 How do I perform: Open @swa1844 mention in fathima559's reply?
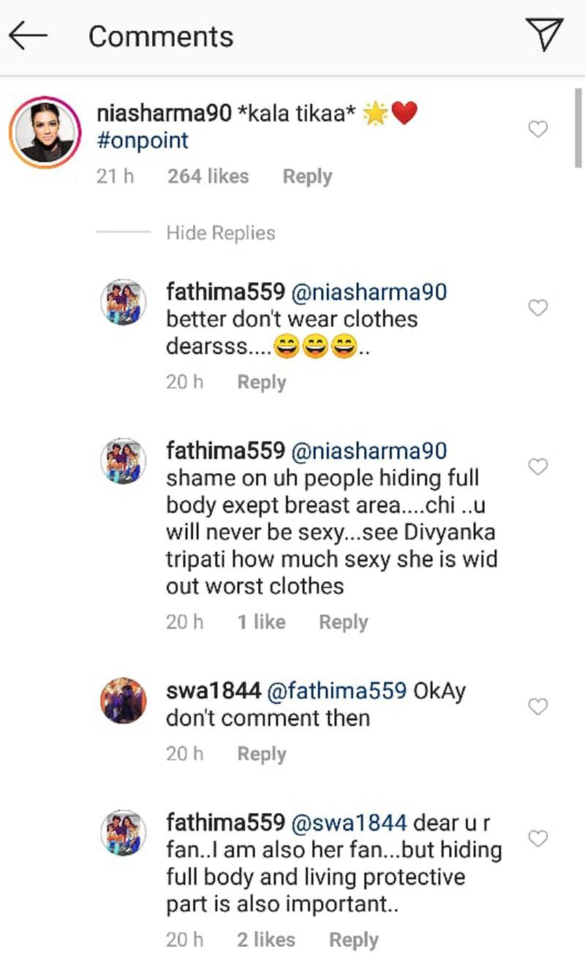coord(349,823)
